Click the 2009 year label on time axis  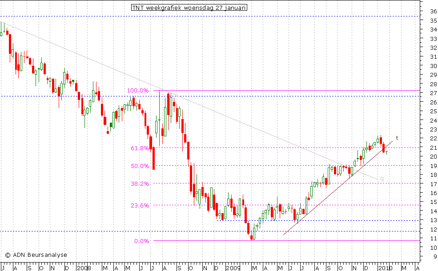tap(233, 268)
